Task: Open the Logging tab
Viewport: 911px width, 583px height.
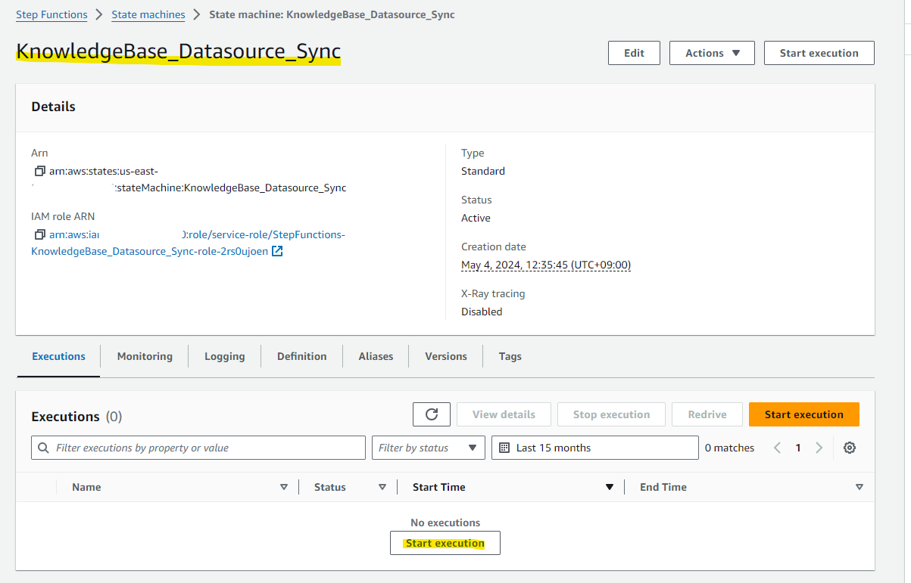Action: [x=225, y=356]
